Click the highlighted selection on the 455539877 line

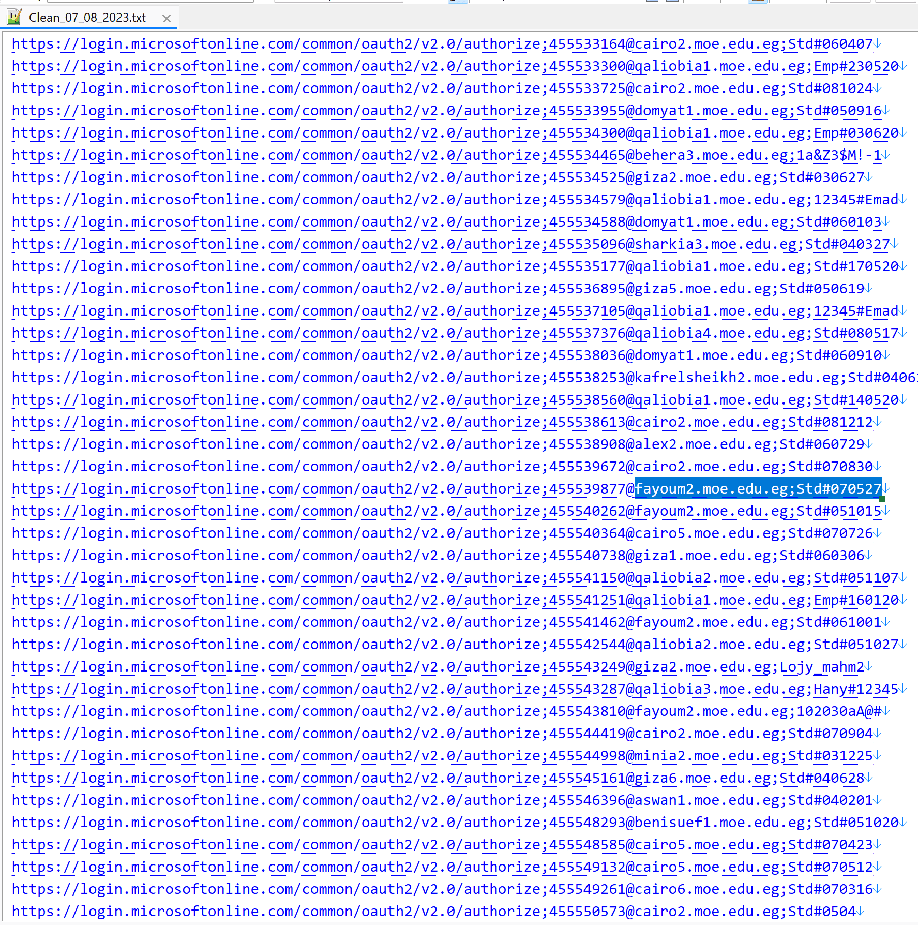[758, 489]
